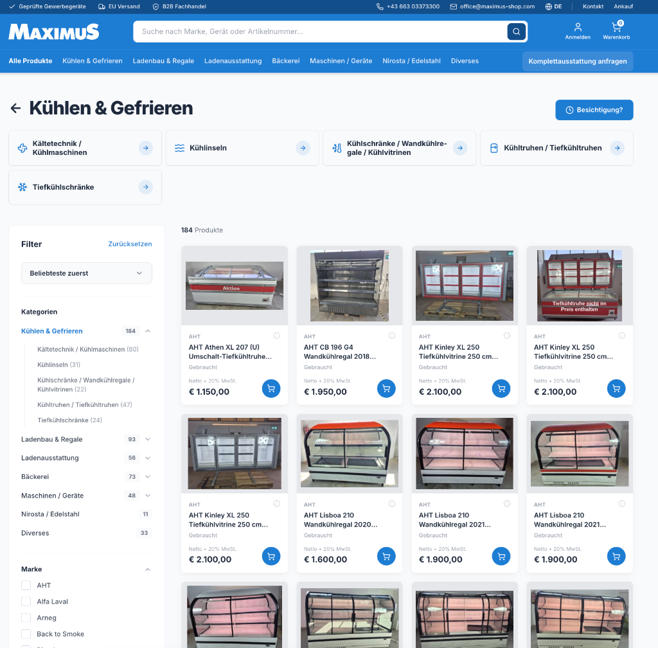Image resolution: width=658 pixels, height=648 pixels.
Task: Click arrow icon on Kältetechnik / Kühlmaschinen card
Action: (146, 148)
